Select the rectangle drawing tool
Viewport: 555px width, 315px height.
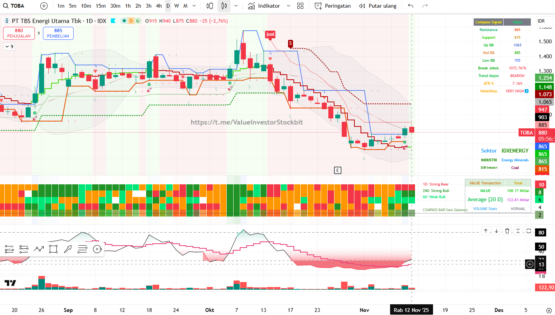tap(53, 249)
